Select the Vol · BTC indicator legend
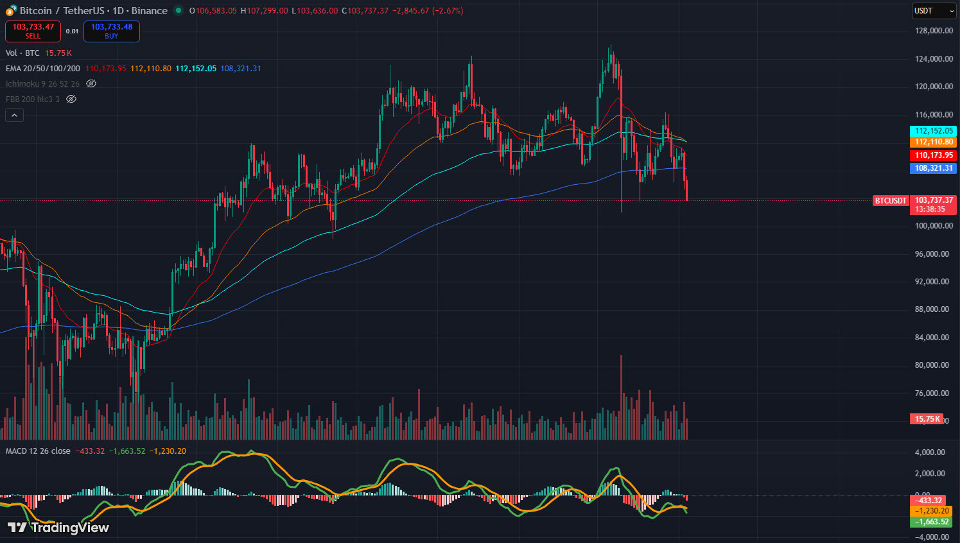Image resolution: width=960 pixels, height=543 pixels. 22,53
